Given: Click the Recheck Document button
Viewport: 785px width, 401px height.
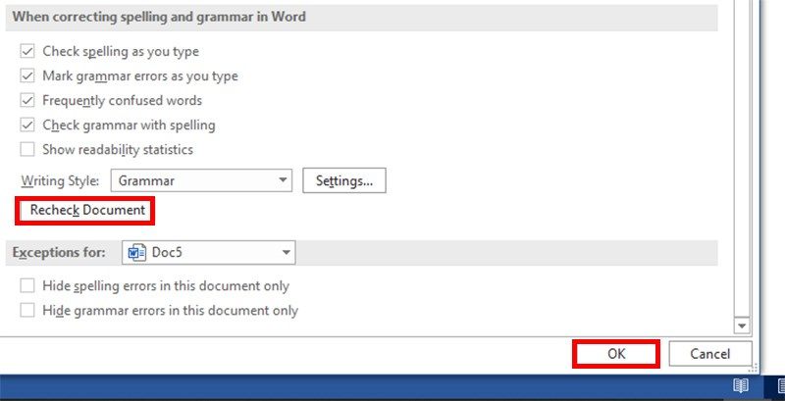Looking at the screenshot, I should 85,211.
